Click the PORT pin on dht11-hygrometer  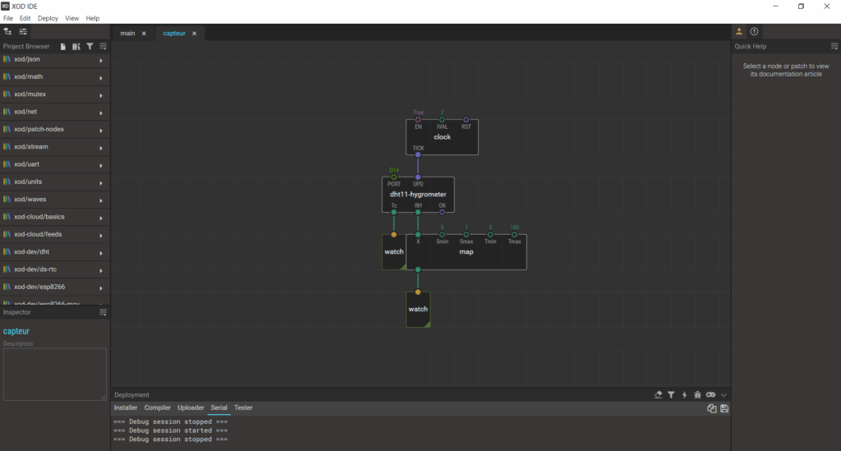[393, 177]
